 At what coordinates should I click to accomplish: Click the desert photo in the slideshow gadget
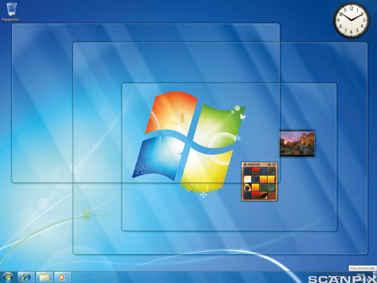click(x=297, y=143)
